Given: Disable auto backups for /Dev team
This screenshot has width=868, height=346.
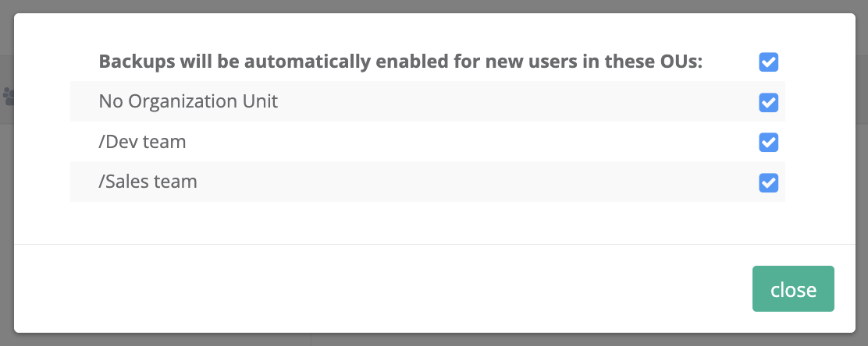Looking at the screenshot, I should [769, 142].
